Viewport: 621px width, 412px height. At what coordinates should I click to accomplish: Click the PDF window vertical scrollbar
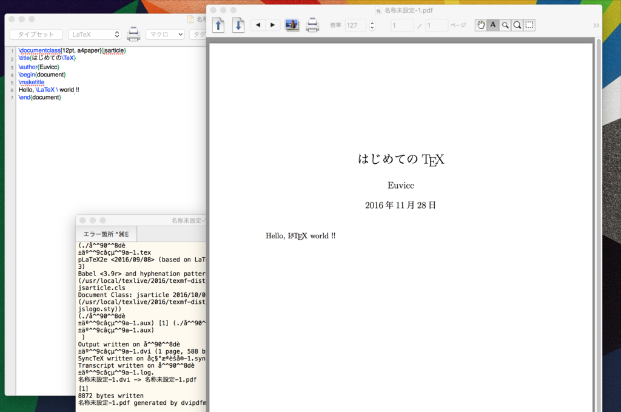599,225
